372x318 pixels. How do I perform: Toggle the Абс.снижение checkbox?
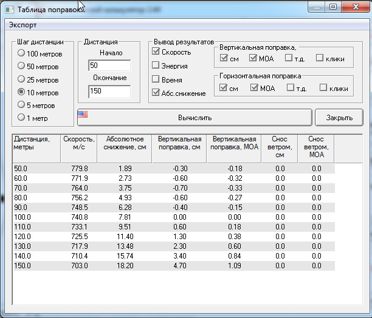(156, 93)
